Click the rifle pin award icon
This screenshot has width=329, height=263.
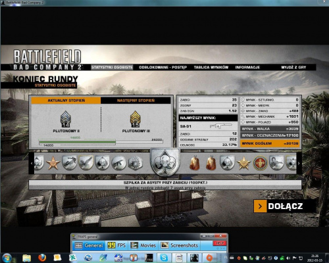click(118, 163)
